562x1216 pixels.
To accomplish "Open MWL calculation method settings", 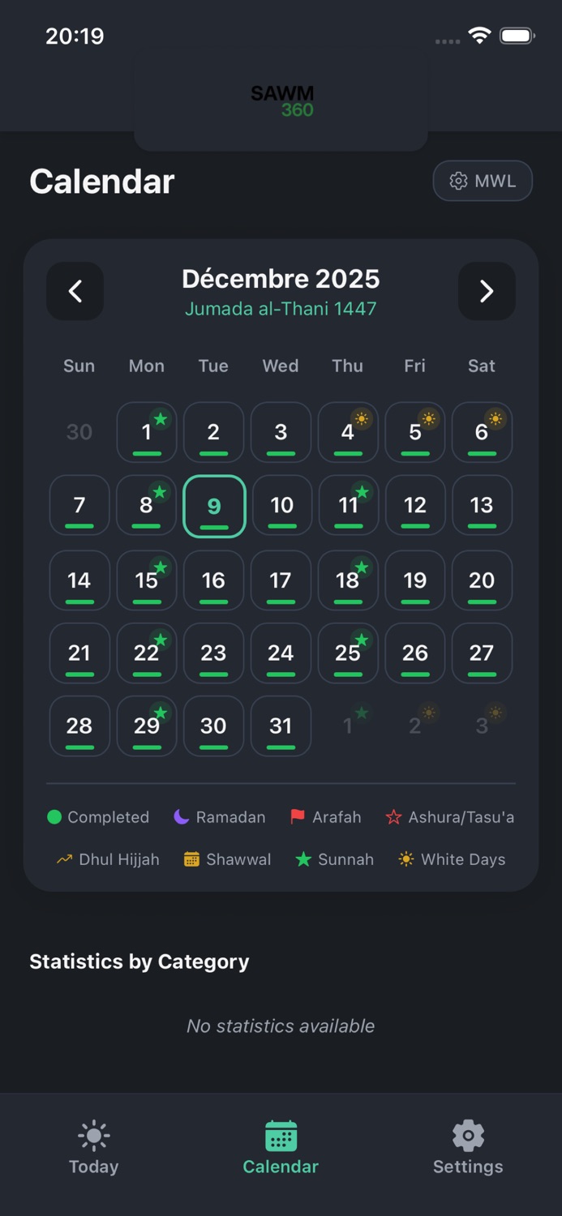I will (x=483, y=181).
